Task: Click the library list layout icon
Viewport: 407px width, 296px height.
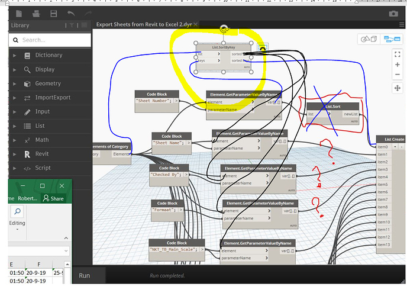Action: [x=84, y=25]
